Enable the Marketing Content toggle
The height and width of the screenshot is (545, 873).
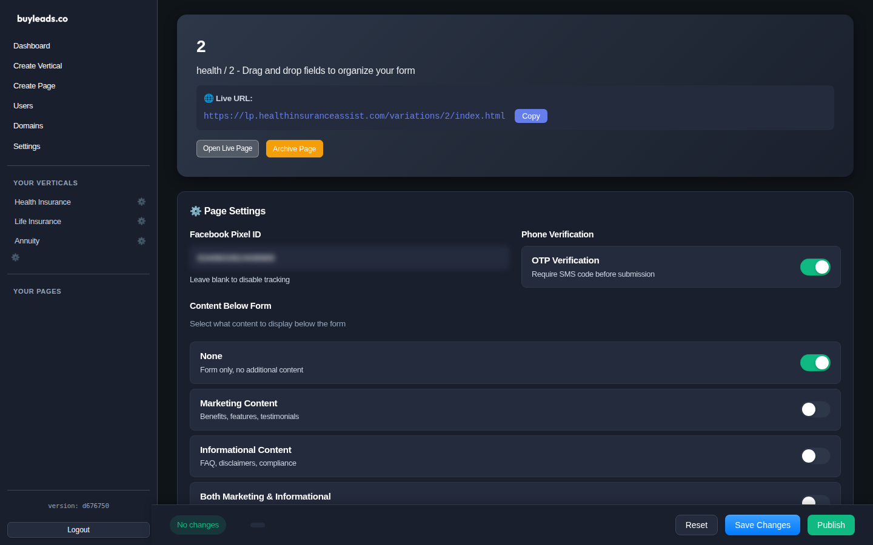pyautogui.click(x=815, y=409)
